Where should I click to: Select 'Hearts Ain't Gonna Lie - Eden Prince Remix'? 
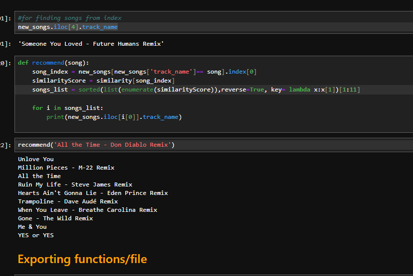93,193
